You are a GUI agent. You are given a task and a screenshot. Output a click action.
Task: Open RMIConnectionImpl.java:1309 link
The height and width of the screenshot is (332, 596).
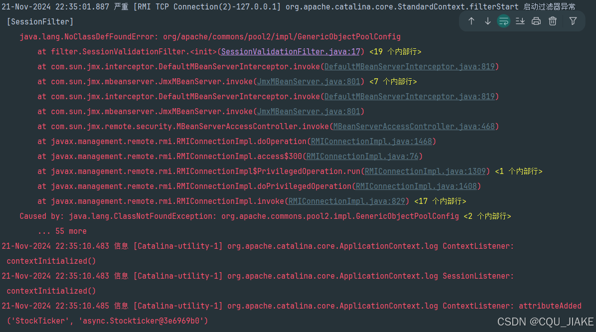[425, 171]
